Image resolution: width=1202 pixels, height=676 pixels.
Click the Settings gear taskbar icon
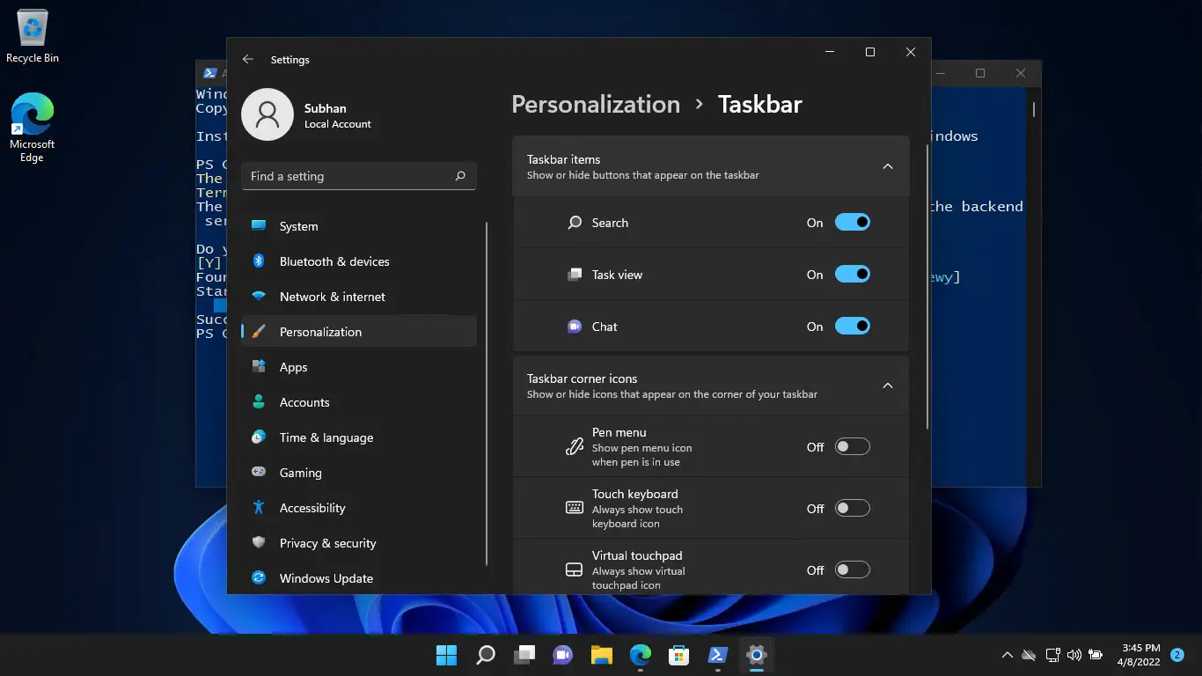click(757, 655)
